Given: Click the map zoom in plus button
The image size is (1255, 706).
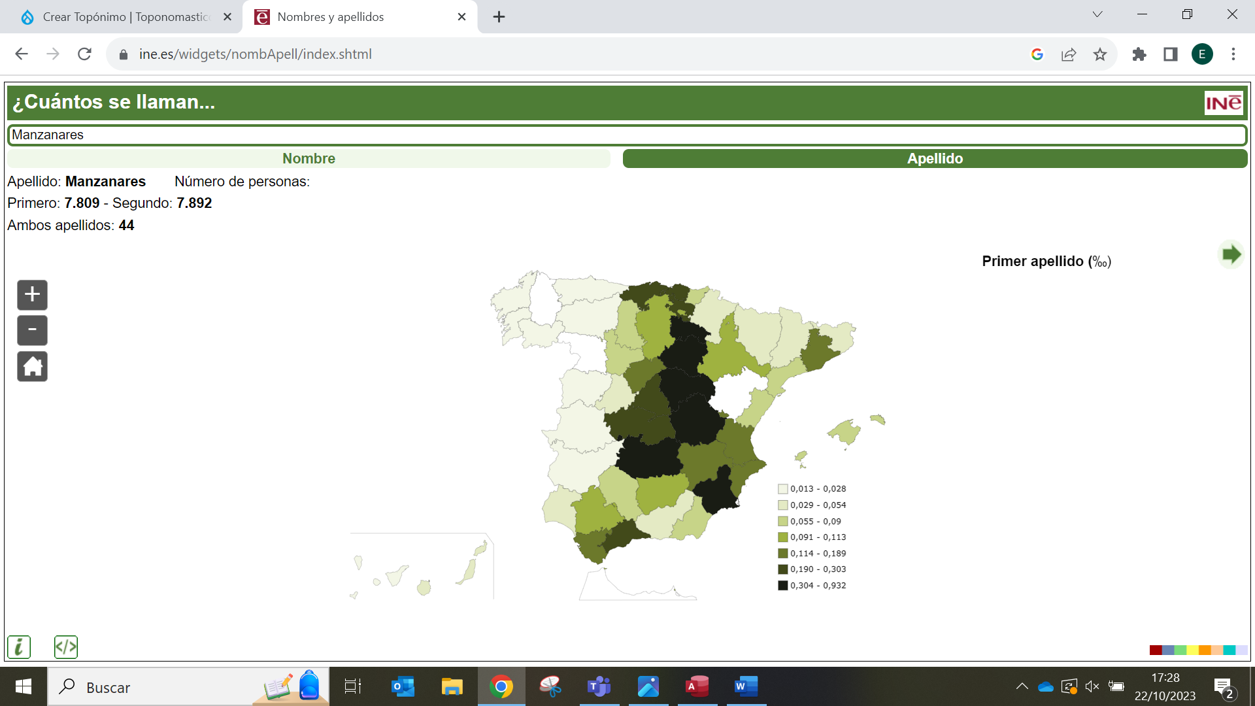Looking at the screenshot, I should pos(32,295).
